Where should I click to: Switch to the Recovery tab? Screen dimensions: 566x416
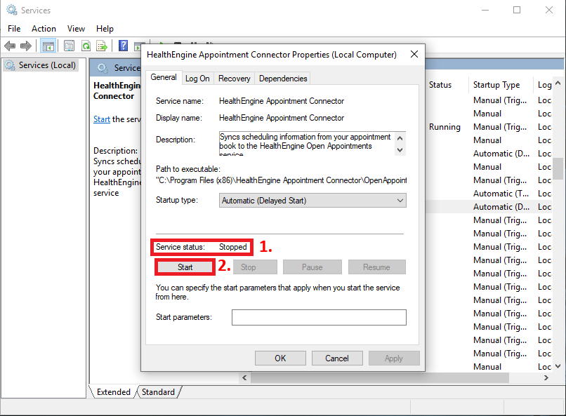click(x=234, y=79)
